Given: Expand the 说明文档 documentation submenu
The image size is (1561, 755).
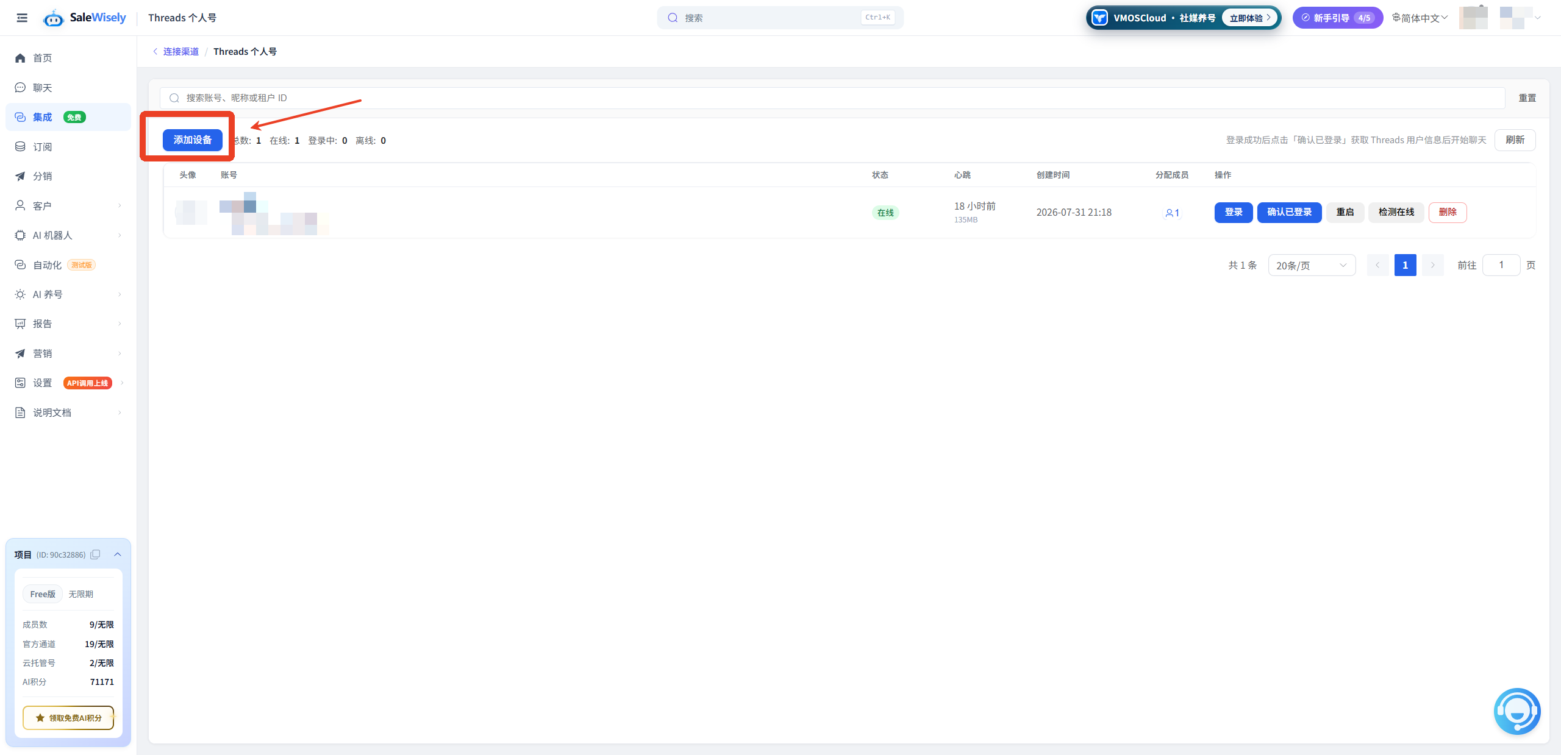Looking at the screenshot, I should (x=68, y=413).
